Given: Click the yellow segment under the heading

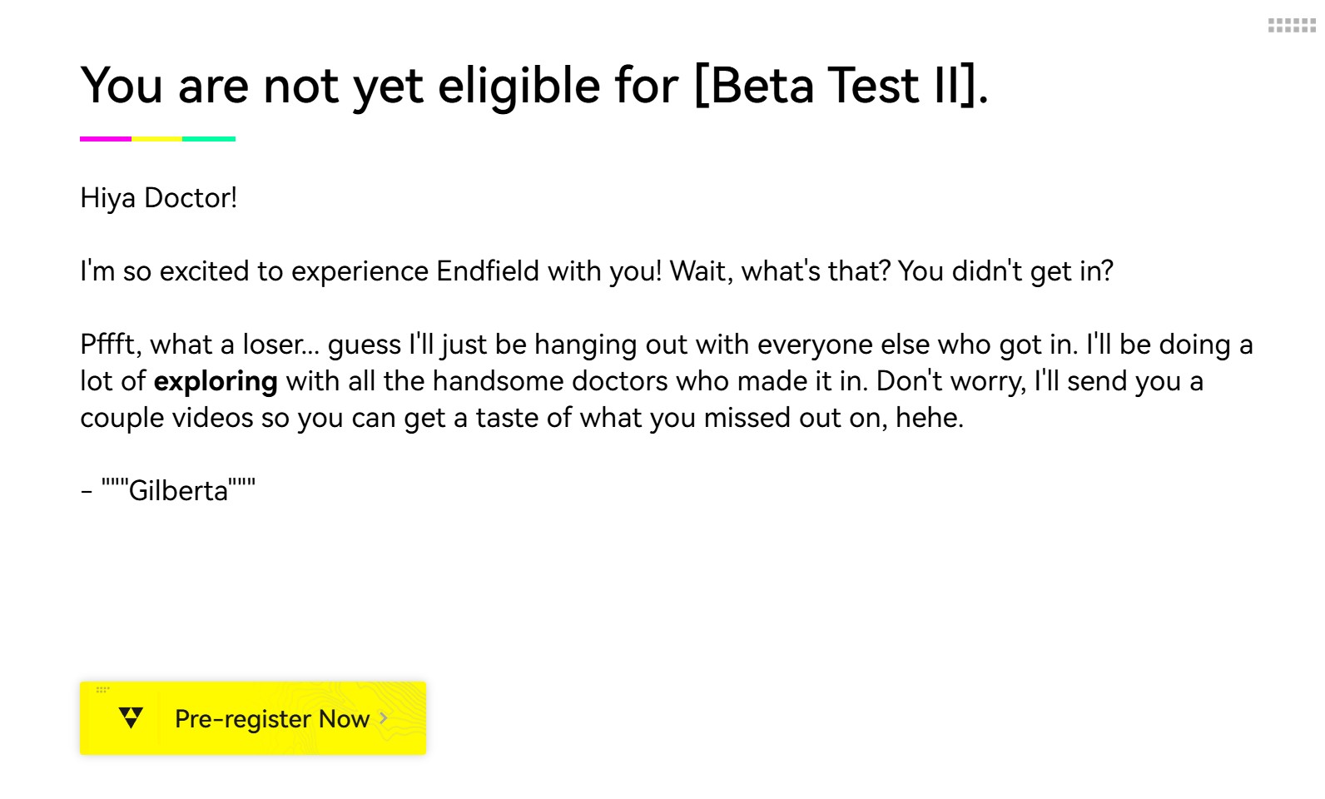Looking at the screenshot, I should pyautogui.click(x=156, y=139).
